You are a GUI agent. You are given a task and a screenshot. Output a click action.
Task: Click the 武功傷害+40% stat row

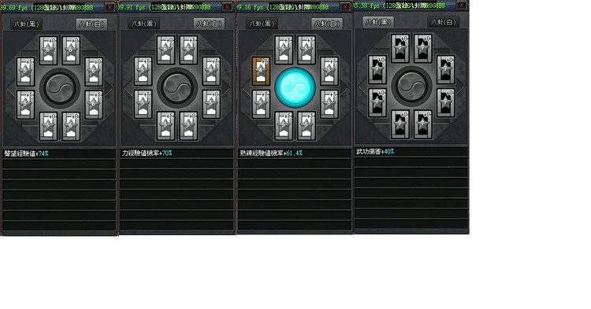pyautogui.click(x=411, y=152)
